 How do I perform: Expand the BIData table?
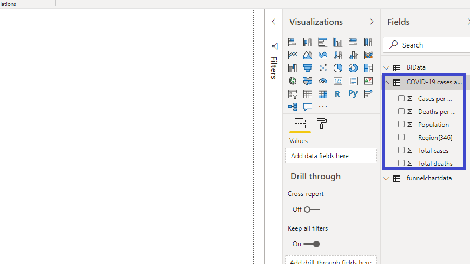click(386, 68)
